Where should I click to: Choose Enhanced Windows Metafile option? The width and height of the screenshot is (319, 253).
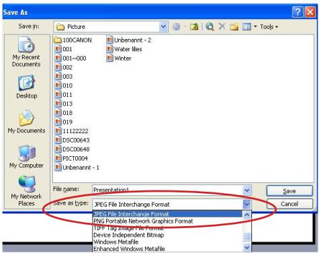[x=167, y=249]
